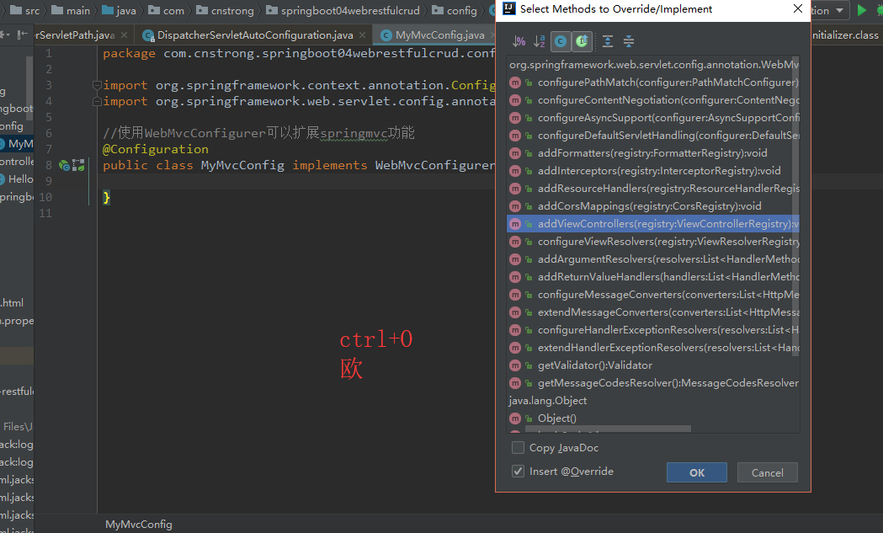Click end-of-import fold marker on line 4
Image resolution: width=883 pixels, height=533 pixels.
tap(96, 101)
